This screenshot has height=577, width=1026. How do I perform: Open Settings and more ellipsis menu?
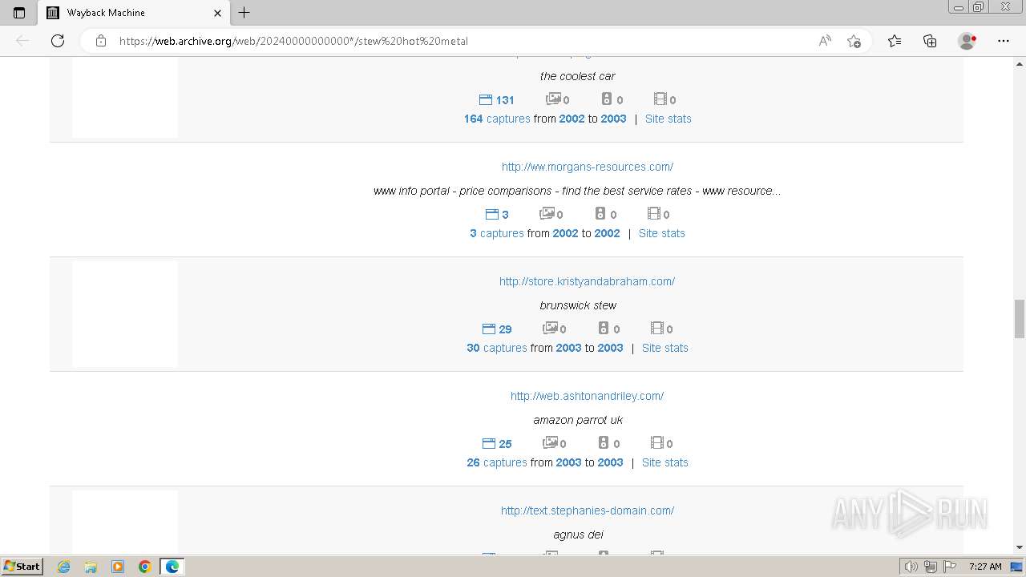tap(1004, 41)
